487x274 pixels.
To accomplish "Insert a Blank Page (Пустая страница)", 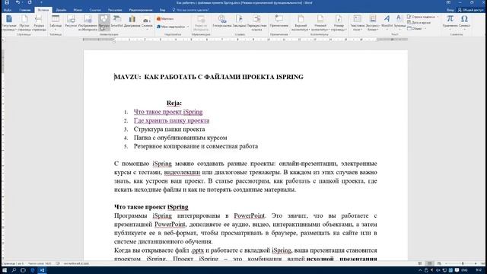I will point(24,23).
